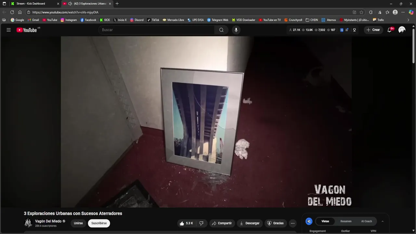This screenshot has height=234, width=416.
Task: Click the Unirse membership button
Action: point(78,223)
